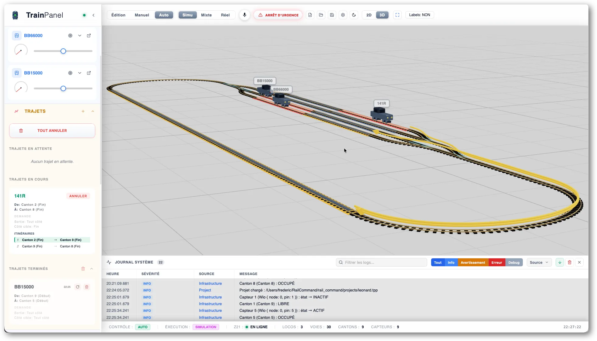Screen dimensions: 597x341
Task: Toggle dark mode moon icon
Action: pyautogui.click(x=354, y=15)
